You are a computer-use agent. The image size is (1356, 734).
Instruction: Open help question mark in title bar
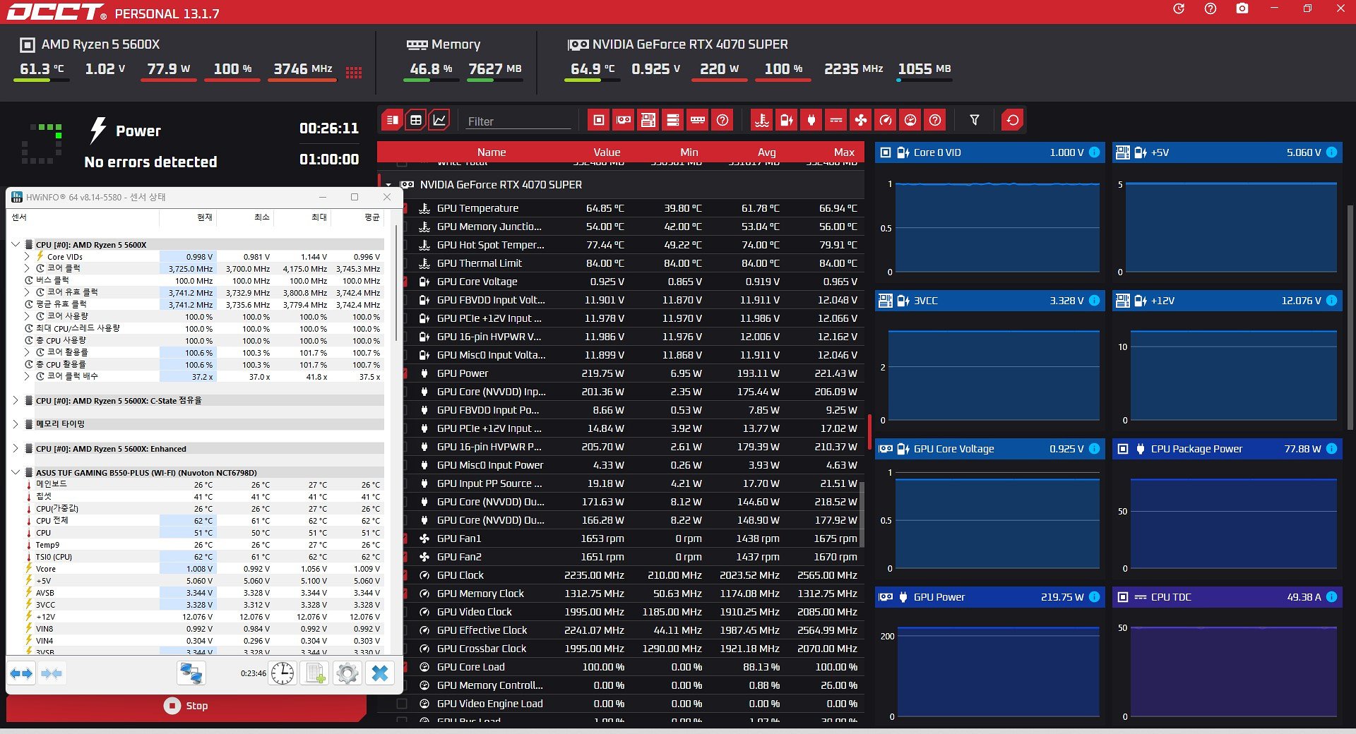coord(1211,8)
